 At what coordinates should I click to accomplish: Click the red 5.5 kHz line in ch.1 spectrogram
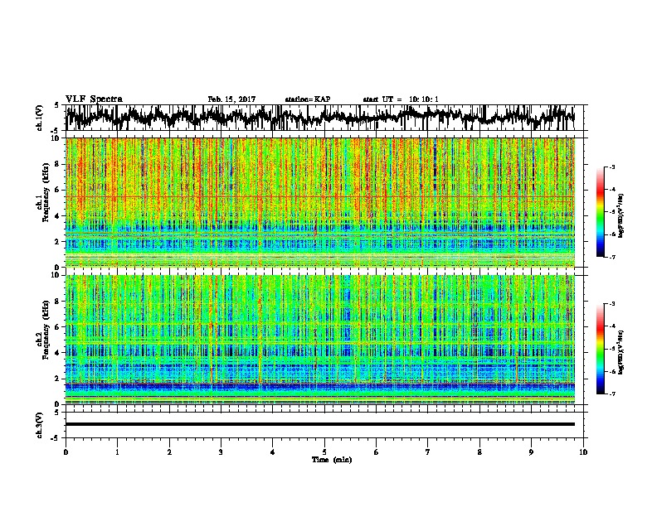[320, 196]
